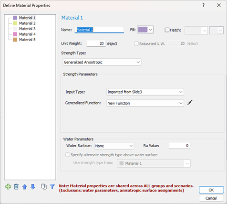Open the purple Fill color swatch
The image size is (227, 204).
tap(143, 30)
